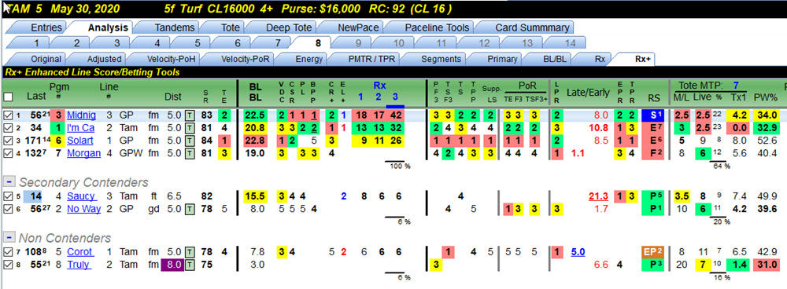Open the Paceline Tools tab
The height and width of the screenshot is (289, 787).
(437, 27)
